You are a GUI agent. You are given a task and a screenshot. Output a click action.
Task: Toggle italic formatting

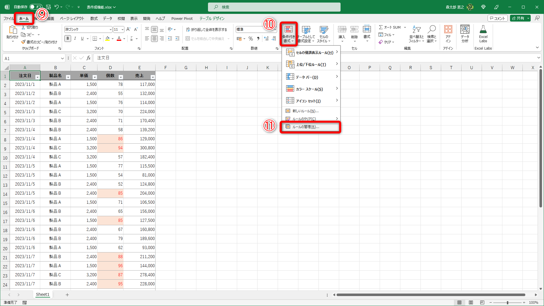[75, 39]
